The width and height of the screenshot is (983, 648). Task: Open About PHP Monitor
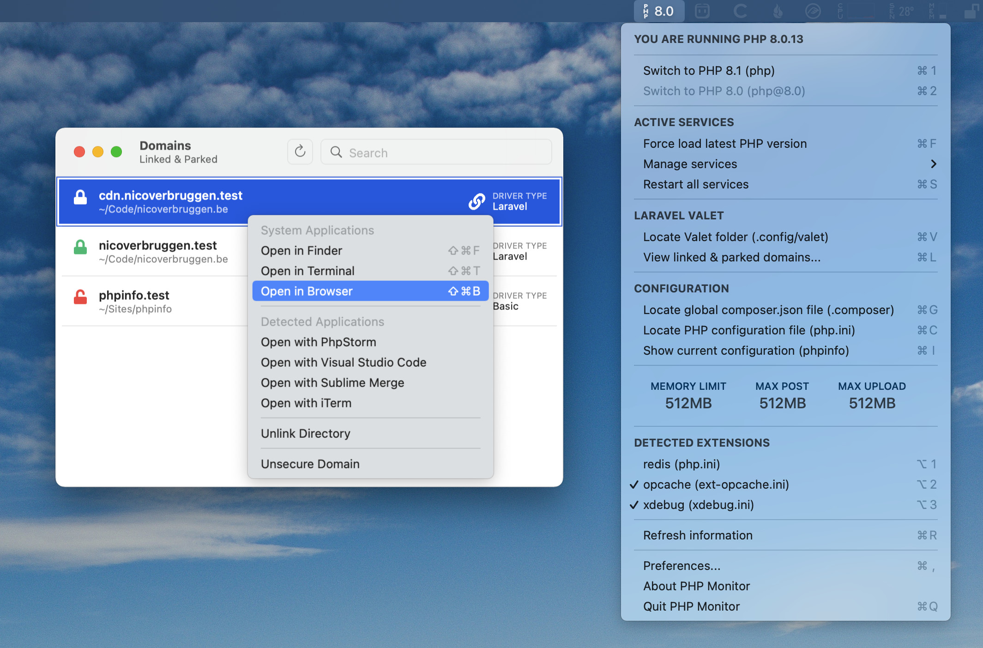(x=785, y=586)
